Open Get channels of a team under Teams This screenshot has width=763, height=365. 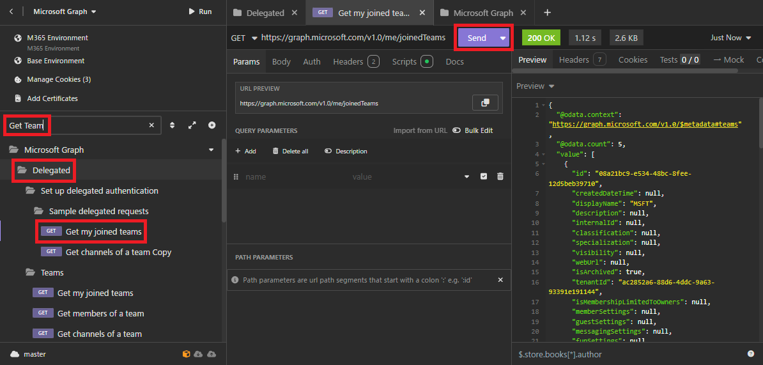(x=99, y=334)
